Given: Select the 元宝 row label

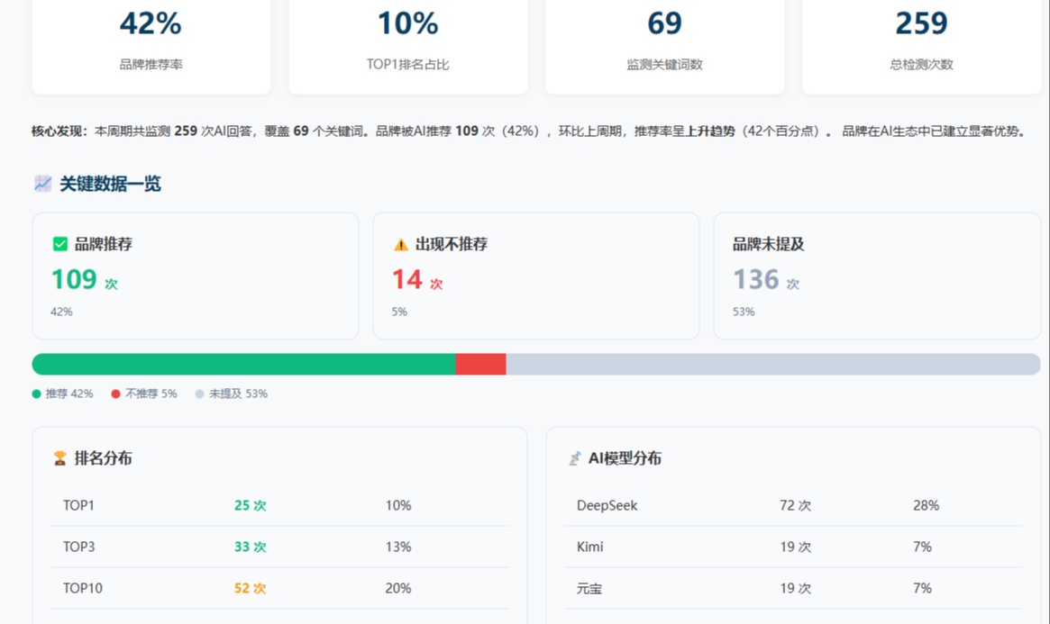Looking at the screenshot, I should click(589, 589).
